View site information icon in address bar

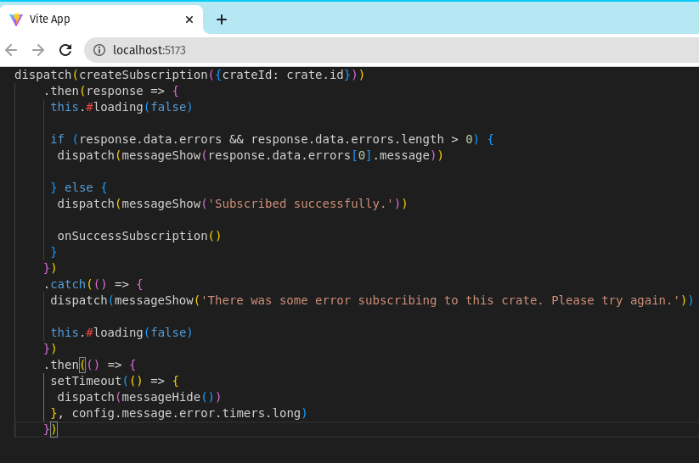click(x=99, y=50)
